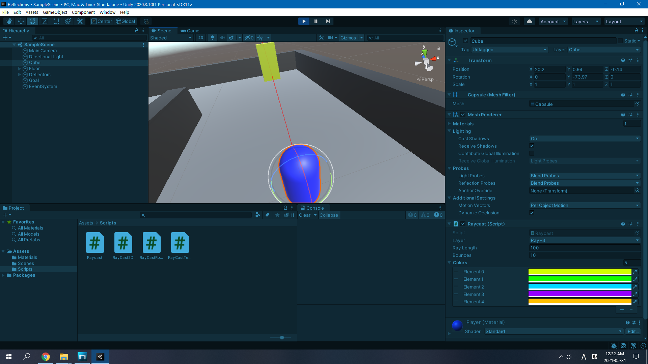Click the Ray Length input field
This screenshot has height=364, width=648.
click(x=585, y=248)
